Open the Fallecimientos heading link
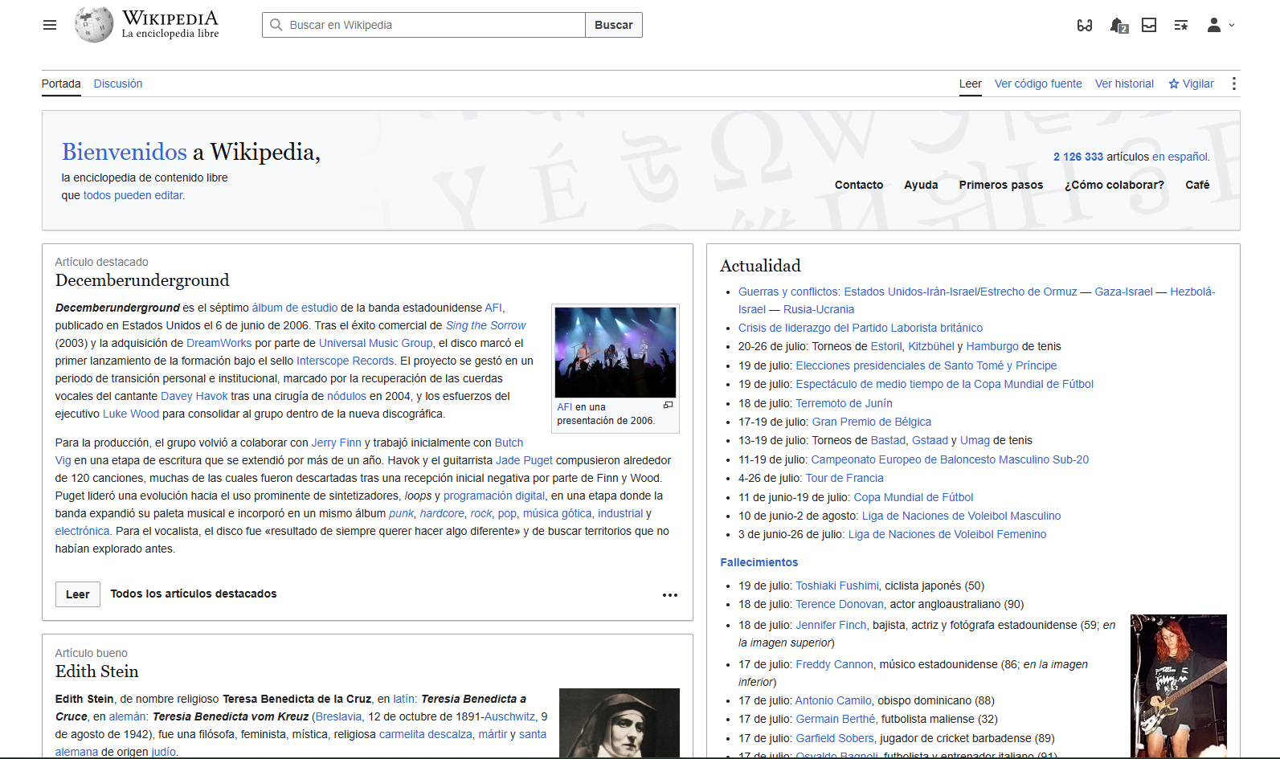 point(759,562)
